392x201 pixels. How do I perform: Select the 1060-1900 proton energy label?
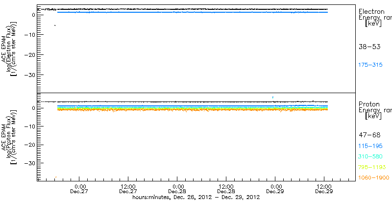coord(374,178)
